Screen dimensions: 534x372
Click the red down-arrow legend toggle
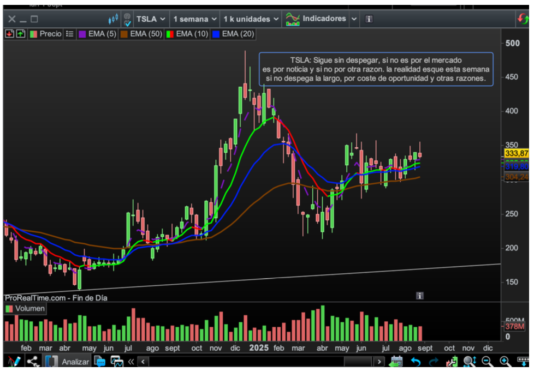pos(9,34)
